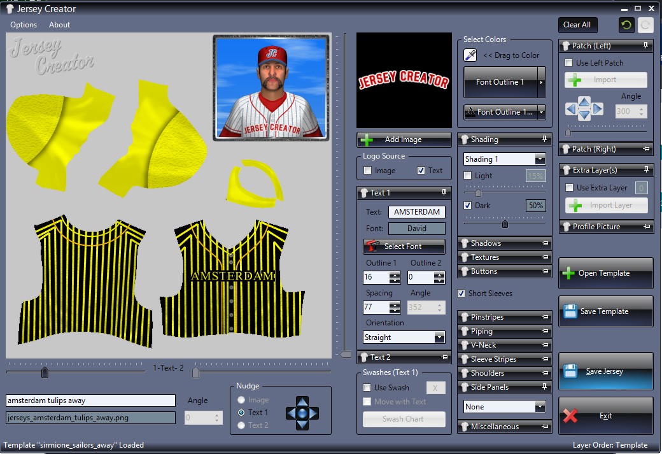The image size is (662, 454).
Task: Pin the Text 1 panel
Action: (444, 192)
